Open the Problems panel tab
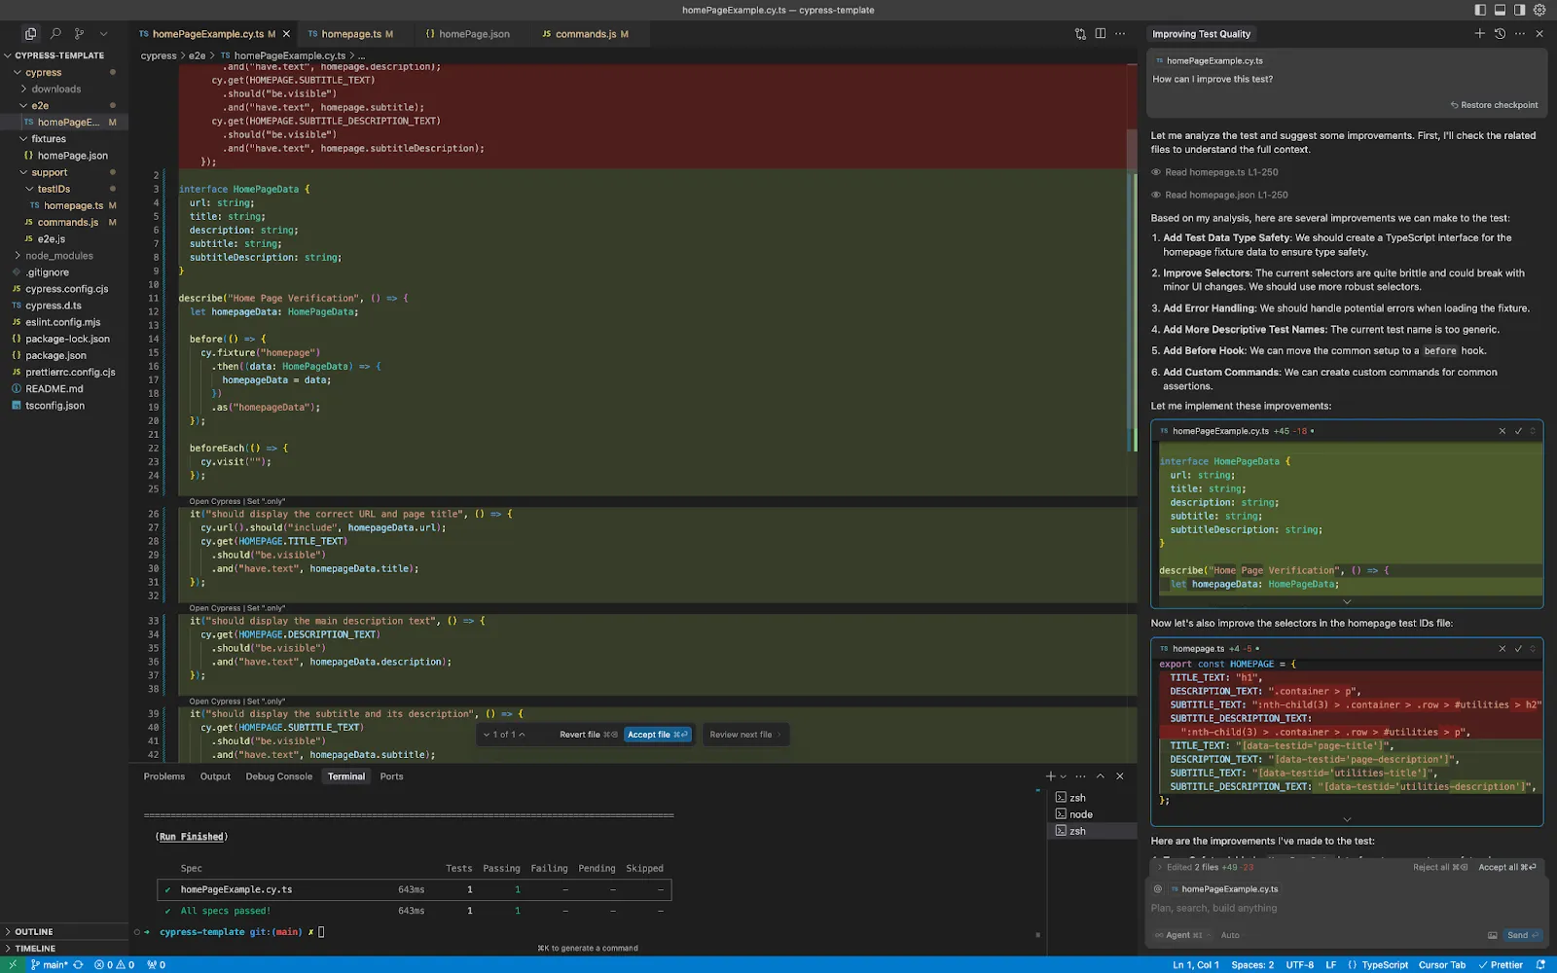 point(163,776)
